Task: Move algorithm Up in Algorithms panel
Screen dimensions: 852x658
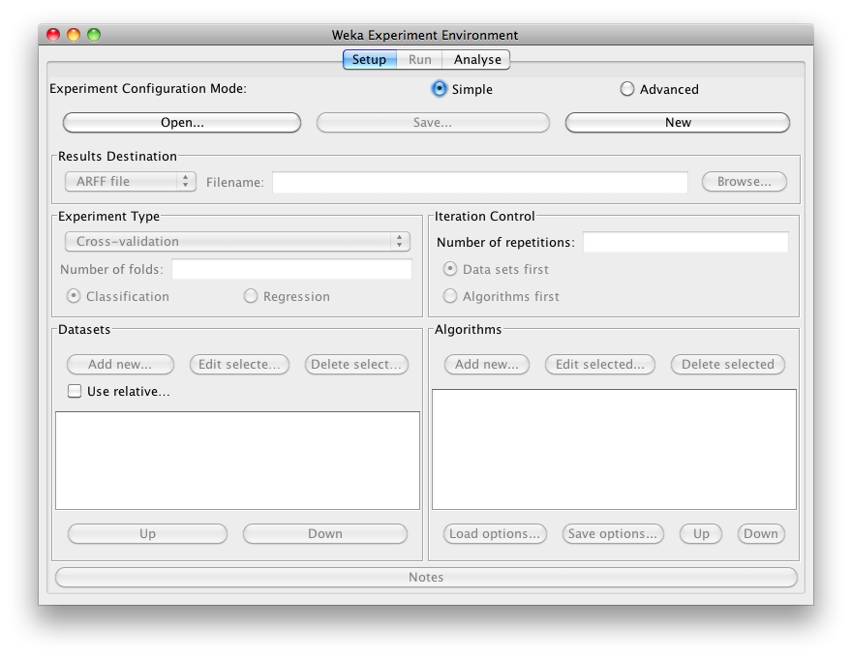Action: pos(701,534)
